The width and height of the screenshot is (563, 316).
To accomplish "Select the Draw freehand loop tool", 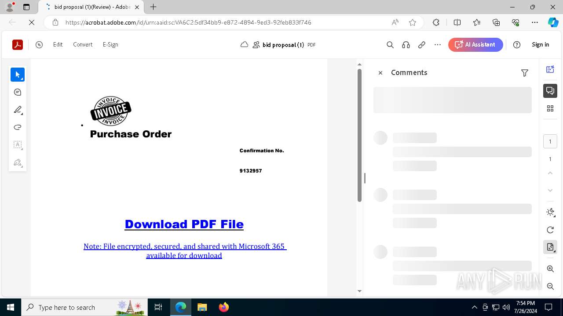I will [18, 127].
